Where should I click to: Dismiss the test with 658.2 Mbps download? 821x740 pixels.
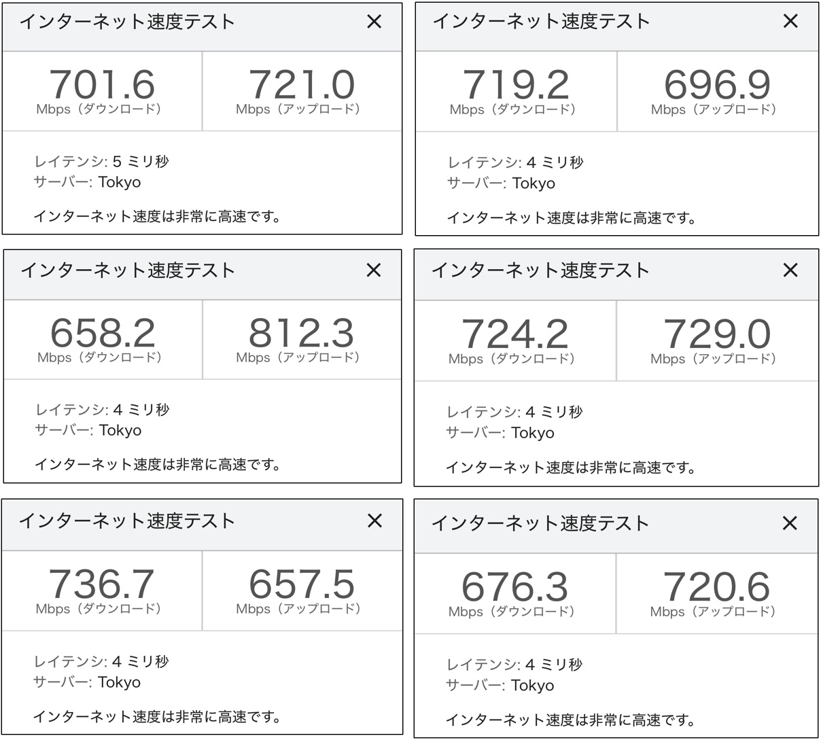pos(374,270)
